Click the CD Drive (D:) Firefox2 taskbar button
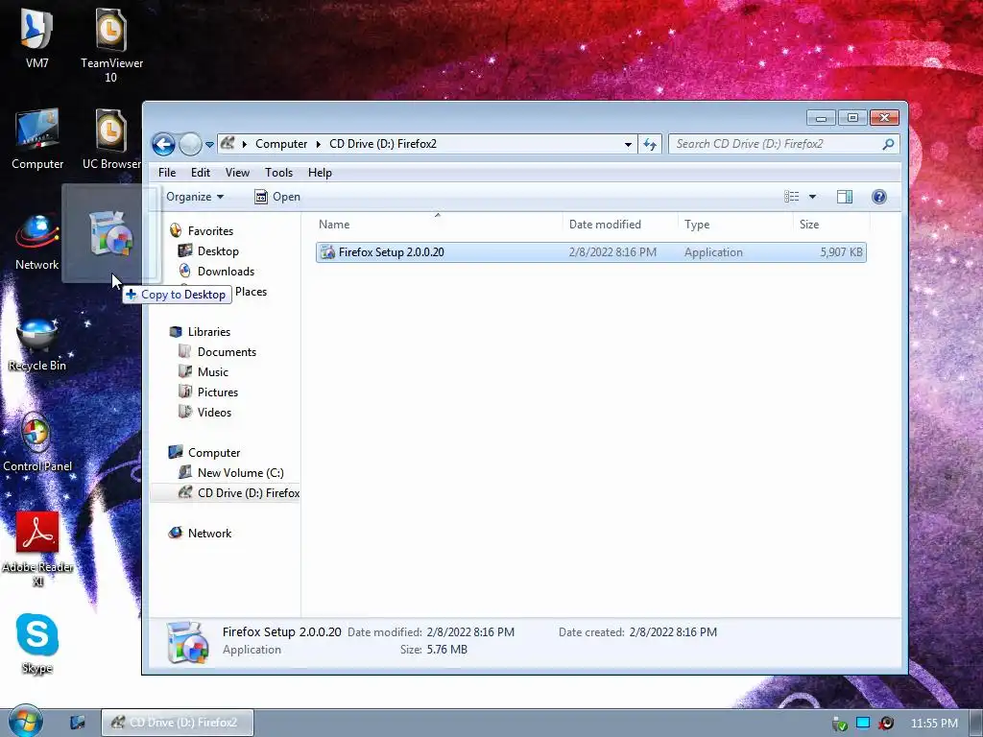Viewport: 983px width, 737px height. tap(178, 723)
